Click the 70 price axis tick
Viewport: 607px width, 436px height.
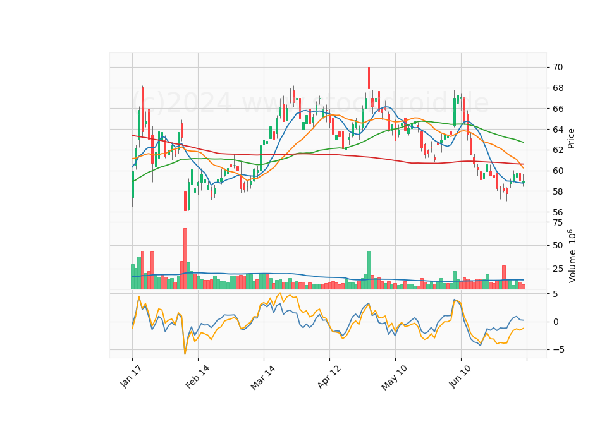(558, 68)
